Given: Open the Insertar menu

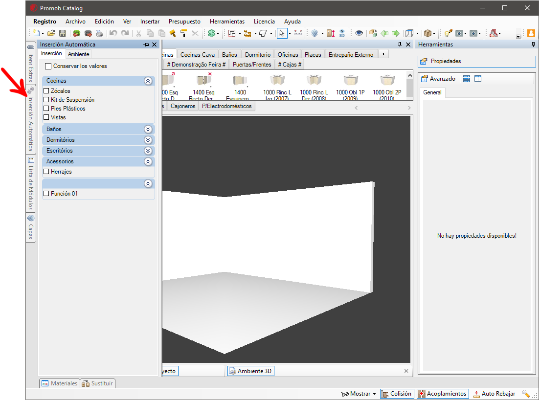Looking at the screenshot, I should pyautogui.click(x=150, y=22).
